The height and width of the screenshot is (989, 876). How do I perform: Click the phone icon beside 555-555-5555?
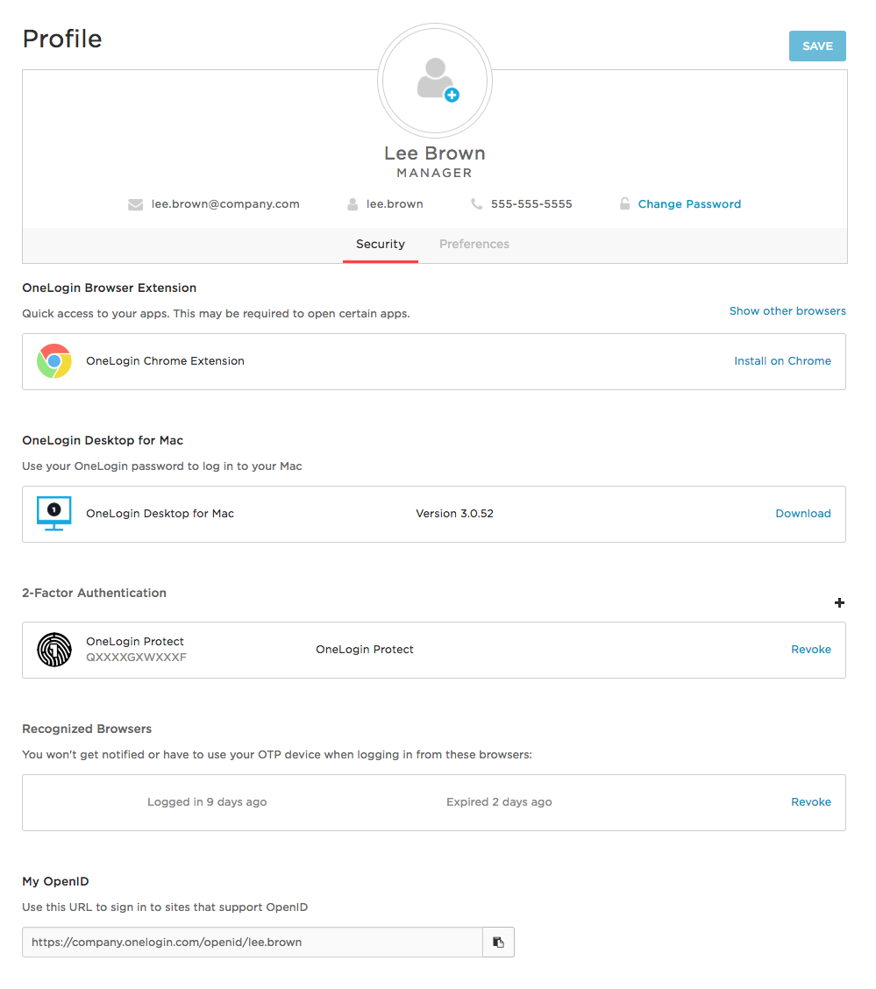click(477, 203)
